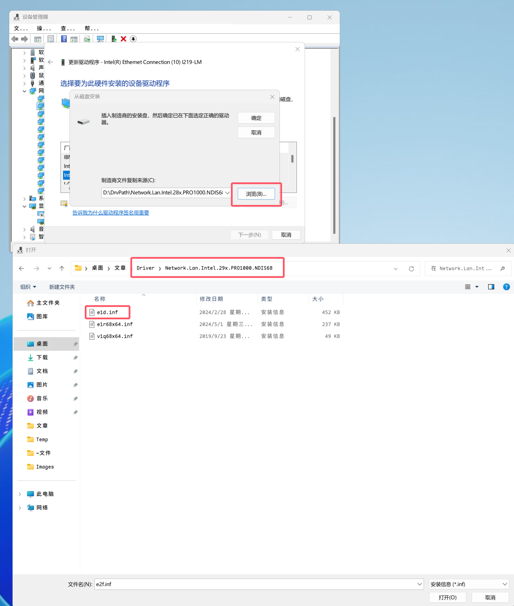Click the scan for hardware changes monitor icon
This screenshot has width=514, height=606.
tap(101, 39)
